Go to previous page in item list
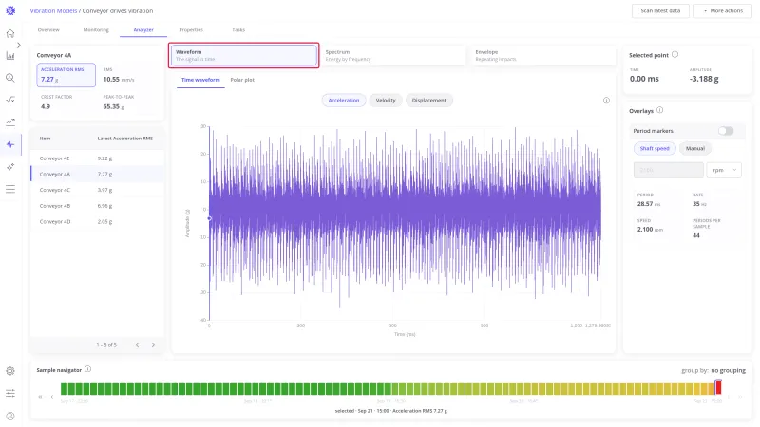 click(138, 345)
